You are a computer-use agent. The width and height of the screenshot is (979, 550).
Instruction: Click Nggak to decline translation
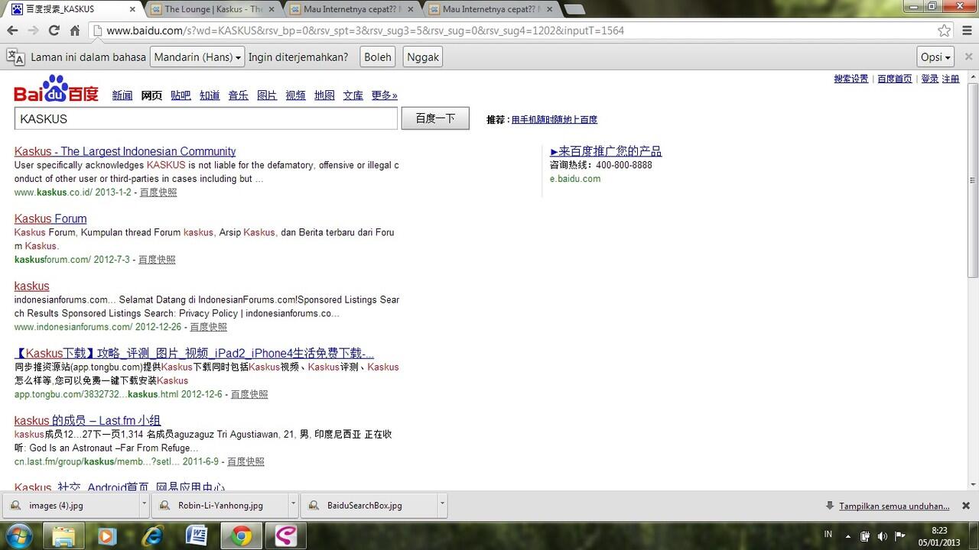pyautogui.click(x=423, y=57)
